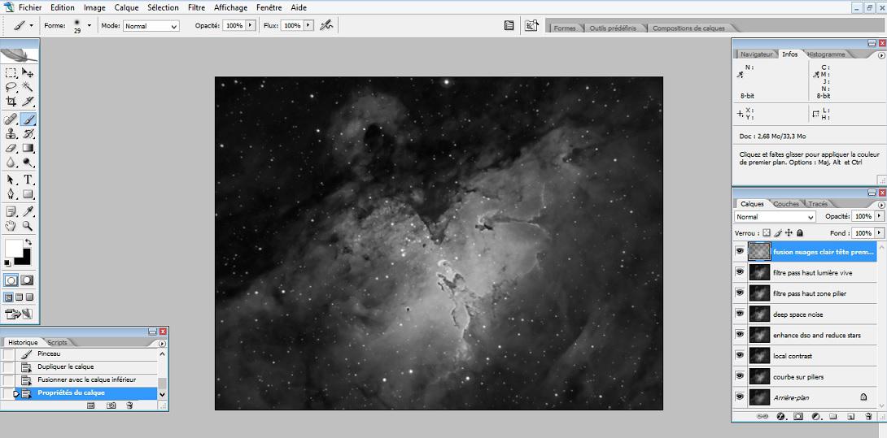
Task: Toggle the airbrush option in options bar
Action: [326, 25]
